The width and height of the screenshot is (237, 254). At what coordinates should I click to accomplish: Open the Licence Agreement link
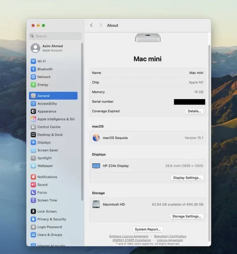point(170,240)
